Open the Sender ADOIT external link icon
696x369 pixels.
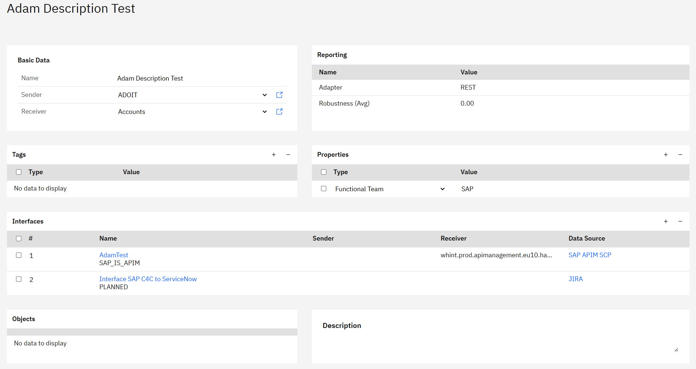click(279, 95)
